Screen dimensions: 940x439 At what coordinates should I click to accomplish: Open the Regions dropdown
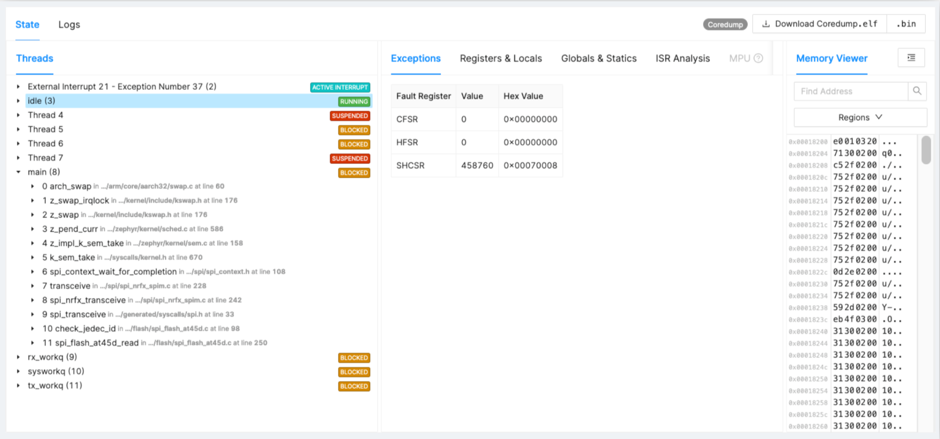tap(859, 117)
